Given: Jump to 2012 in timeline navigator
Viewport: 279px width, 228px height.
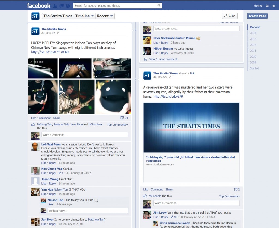Looking at the screenshot, I should (x=253, y=45).
